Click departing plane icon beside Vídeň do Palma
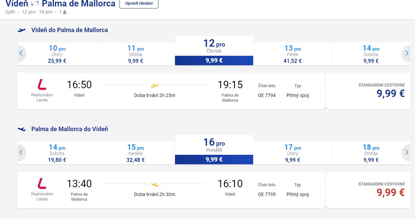 pyautogui.click(x=22, y=30)
